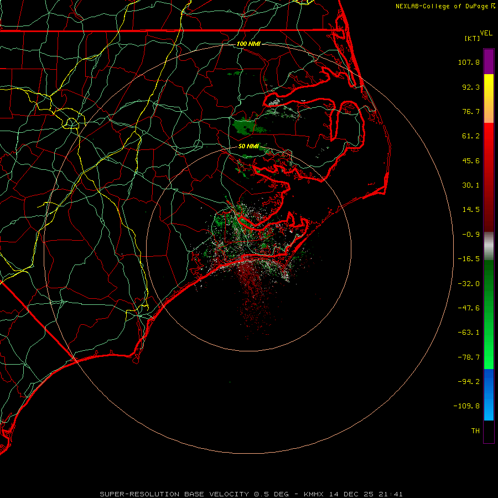This screenshot has height=498, width=498.
Task: Click the 100 NMI range ring label
Action: pyautogui.click(x=248, y=44)
